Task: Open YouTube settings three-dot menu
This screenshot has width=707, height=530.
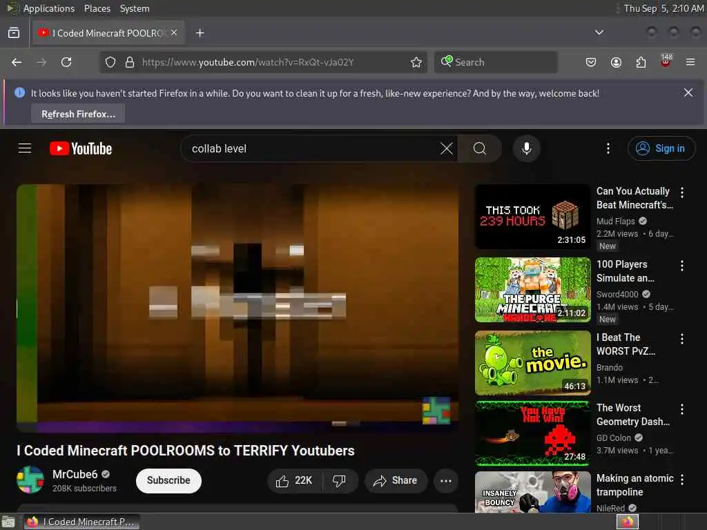Action: [x=608, y=148]
